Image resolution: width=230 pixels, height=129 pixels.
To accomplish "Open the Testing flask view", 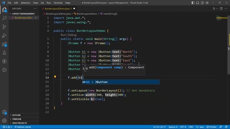I will click(x=4, y=53).
